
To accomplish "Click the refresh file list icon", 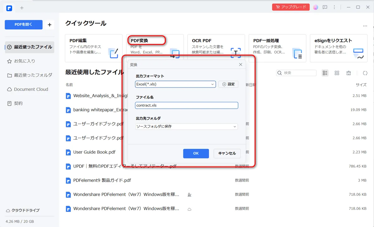I will pos(365,73).
